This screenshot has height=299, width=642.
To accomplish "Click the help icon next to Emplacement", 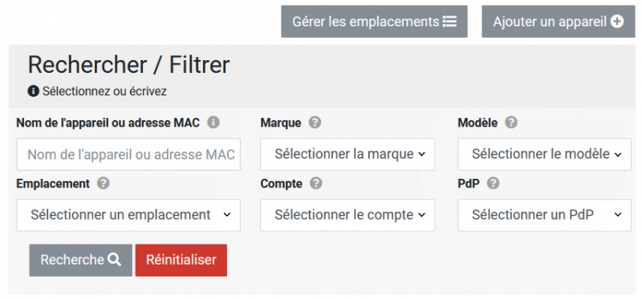I will coord(104,184).
